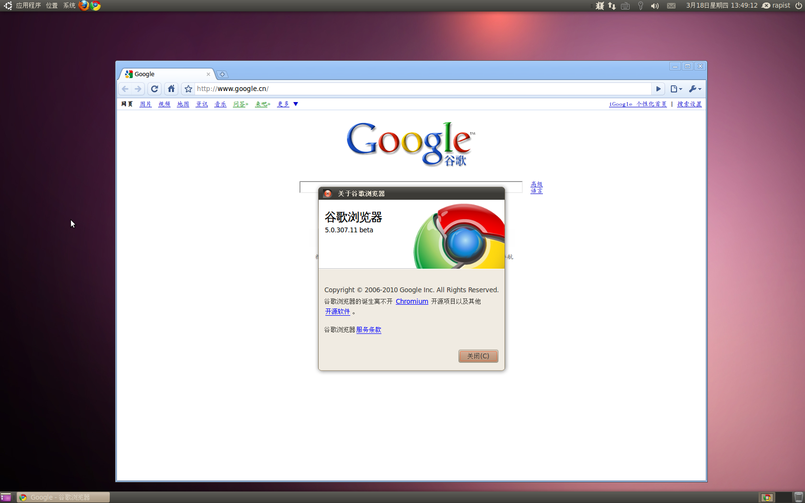
Task: Open the date and time clock
Action: point(722,6)
